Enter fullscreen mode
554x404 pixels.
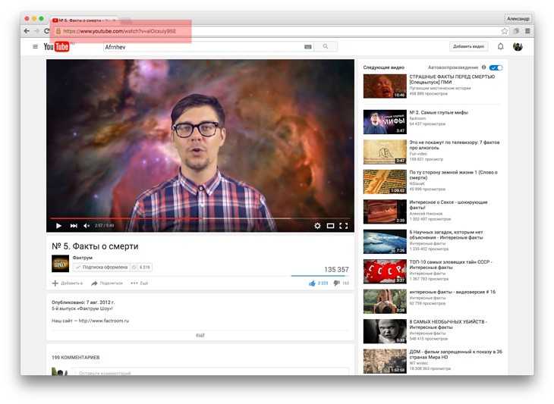(x=344, y=226)
